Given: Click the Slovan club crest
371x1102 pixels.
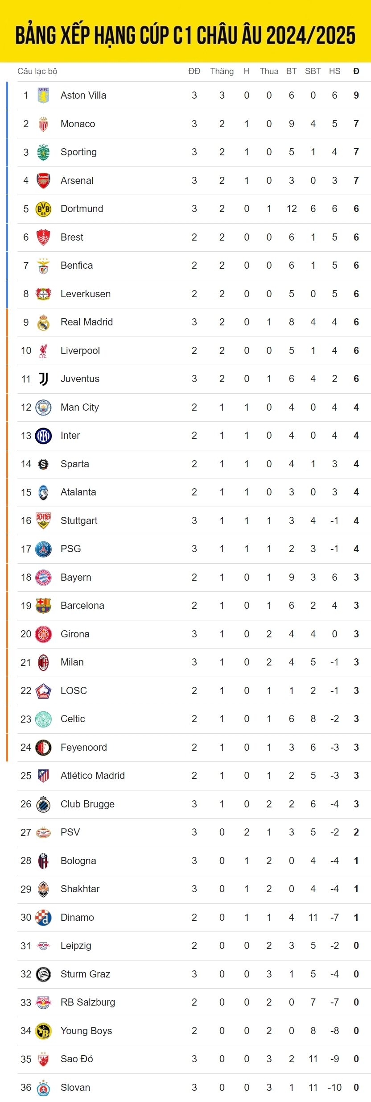Looking at the screenshot, I should (x=43, y=1088).
